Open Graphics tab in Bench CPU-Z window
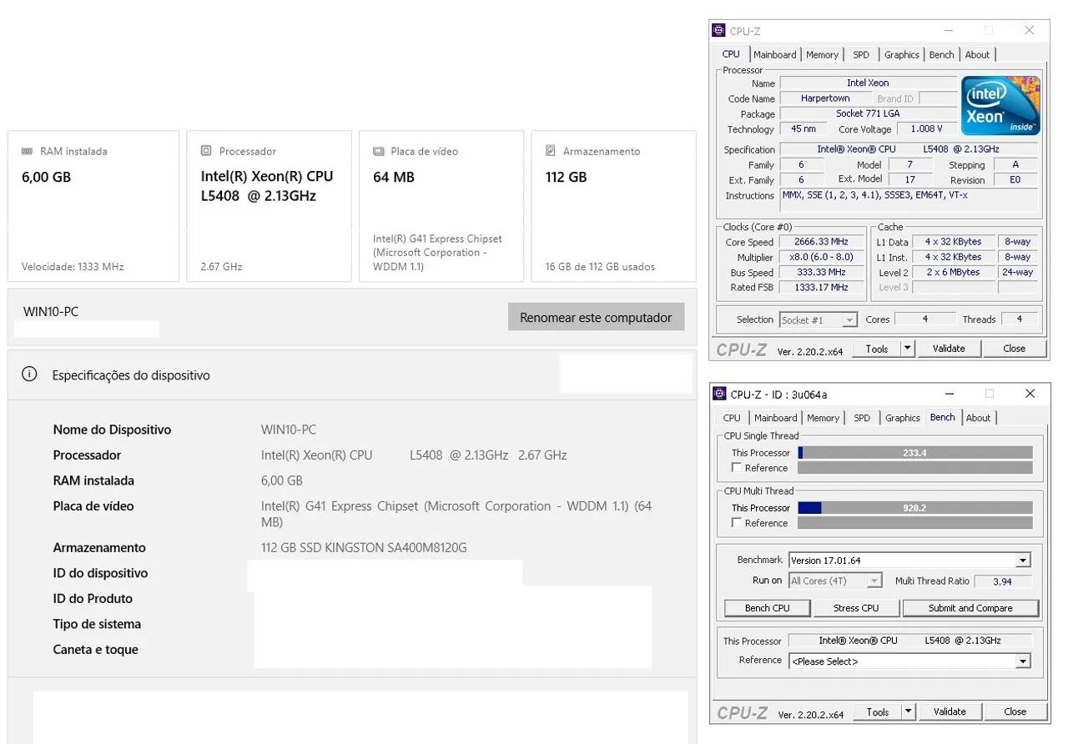The width and height of the screenshot is (1068, 744). 903,418
